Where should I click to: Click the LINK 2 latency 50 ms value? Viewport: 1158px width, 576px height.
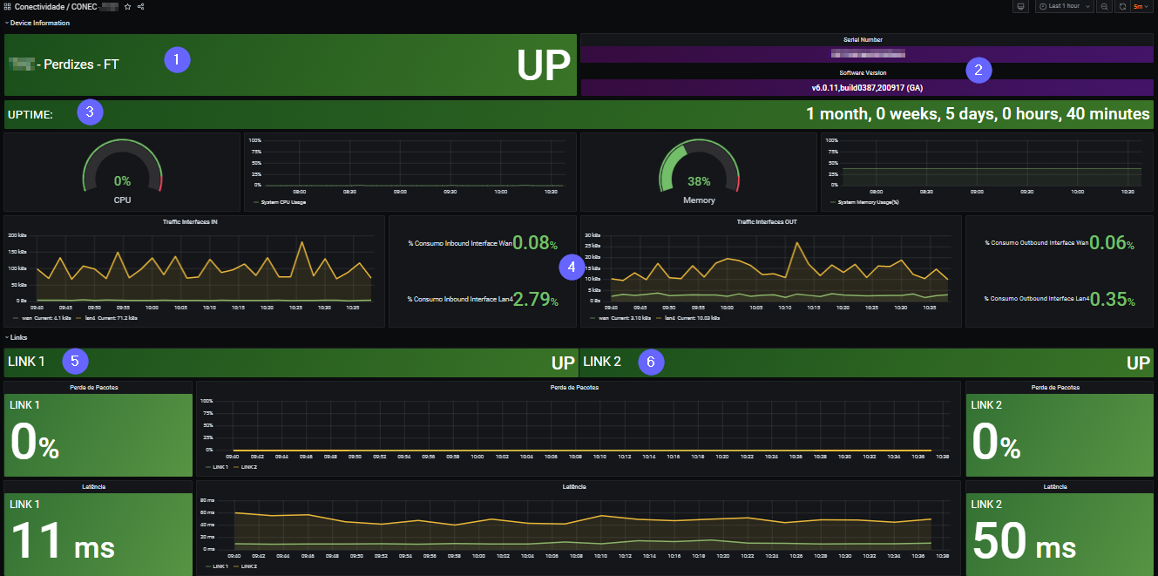tap(1025, 541)
